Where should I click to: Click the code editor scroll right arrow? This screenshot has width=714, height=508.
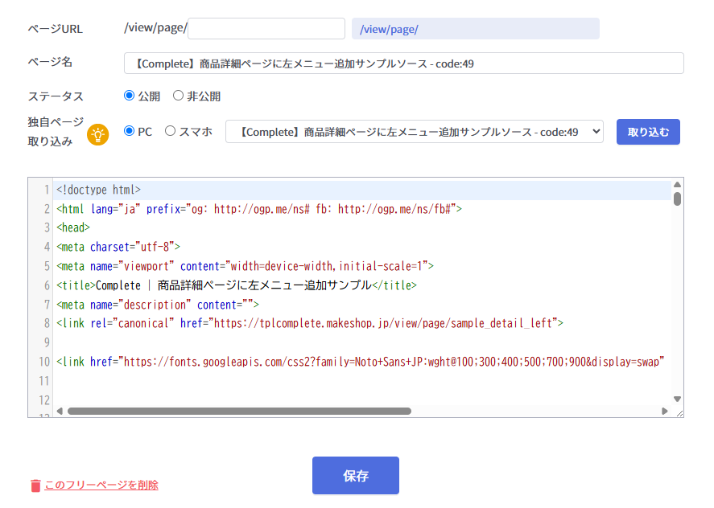664,411
